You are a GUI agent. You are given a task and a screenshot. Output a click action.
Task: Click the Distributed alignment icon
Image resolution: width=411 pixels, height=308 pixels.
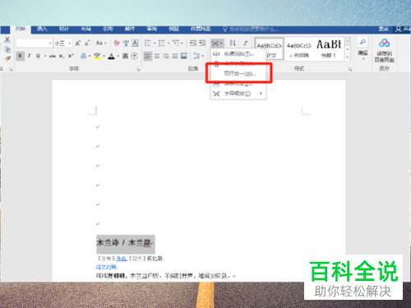pos(184,56)
